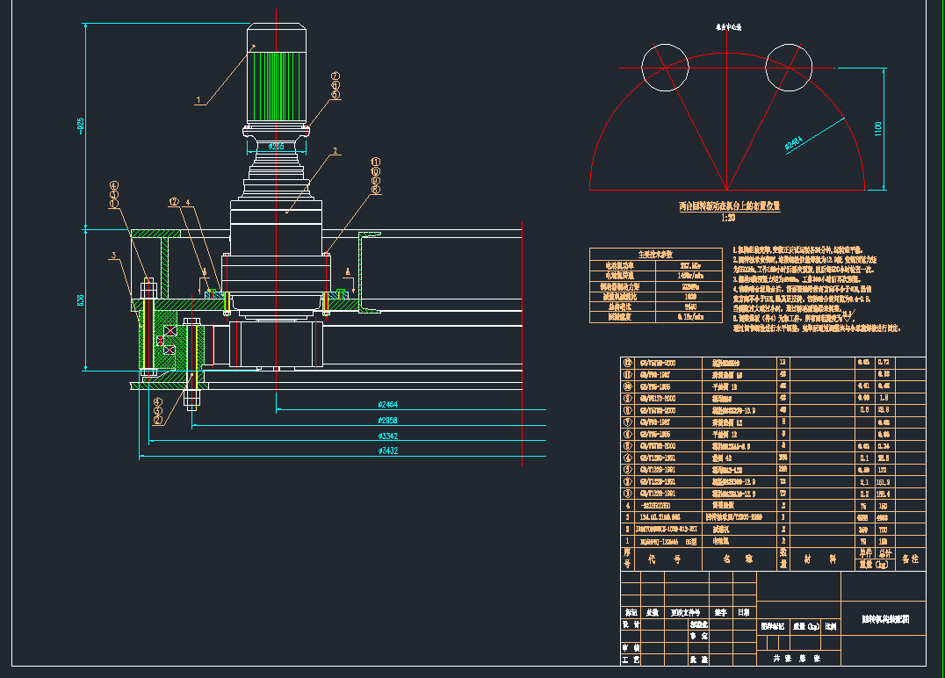This screenshot has width=945, height=678.
Task: Select the 日期 cell in revision block
Action: click(743, 612)
